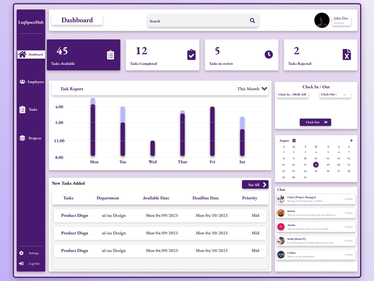The width and height of the screenshot is (374, 281).
Task: Select Log Out label in sidebar
Action: pyautogui.click(x=34, y=263)
